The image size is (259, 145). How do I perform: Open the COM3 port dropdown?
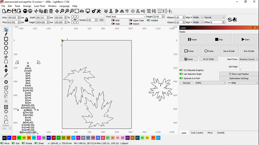(x=211, y=83)
